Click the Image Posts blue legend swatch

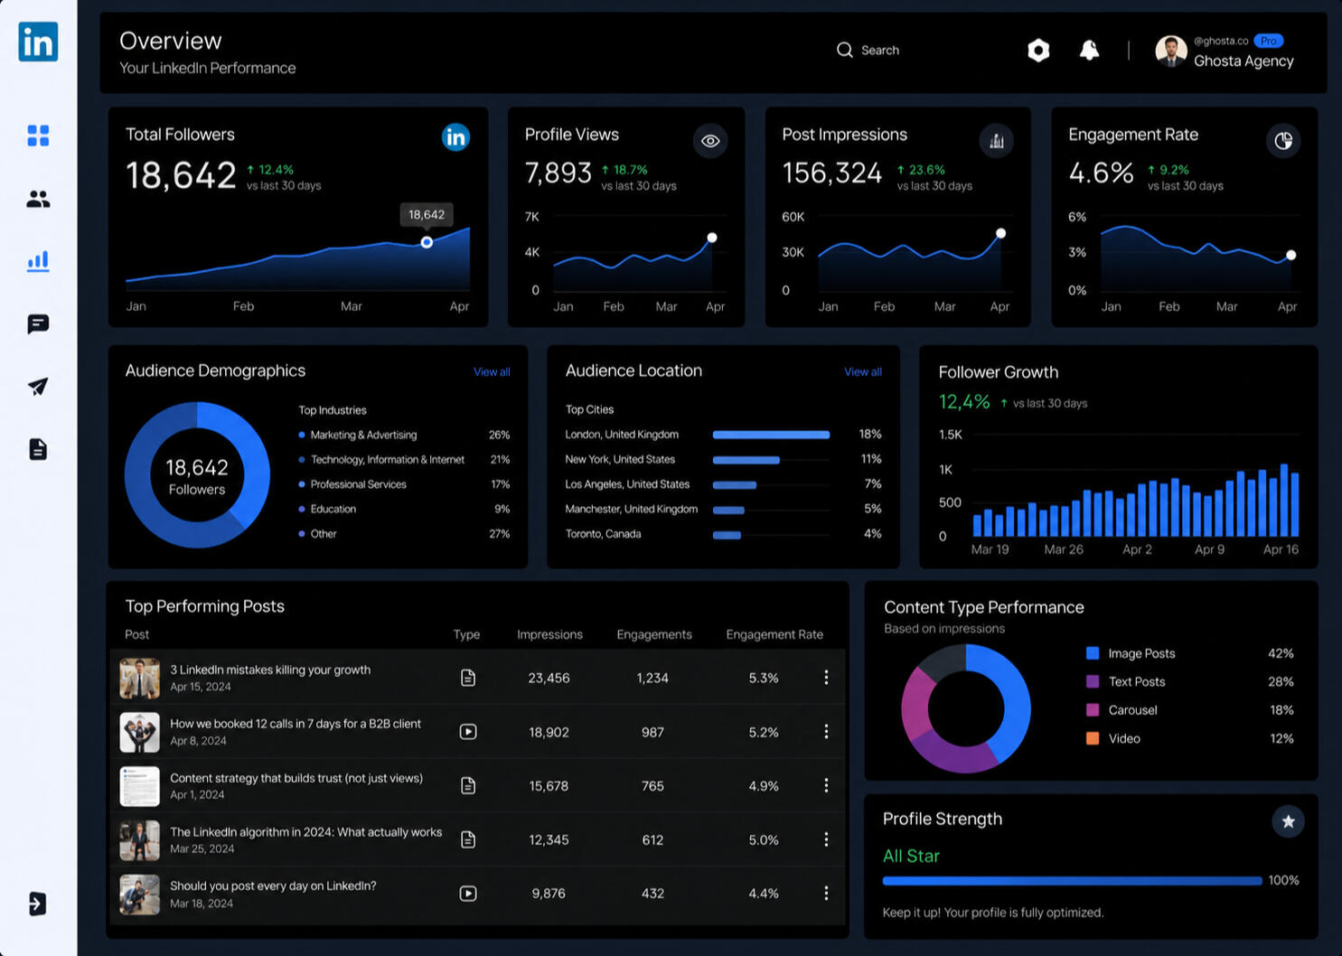1093,653
